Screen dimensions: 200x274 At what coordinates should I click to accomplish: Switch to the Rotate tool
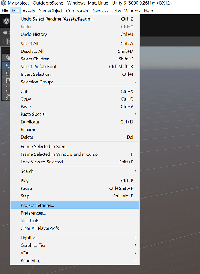6,73
